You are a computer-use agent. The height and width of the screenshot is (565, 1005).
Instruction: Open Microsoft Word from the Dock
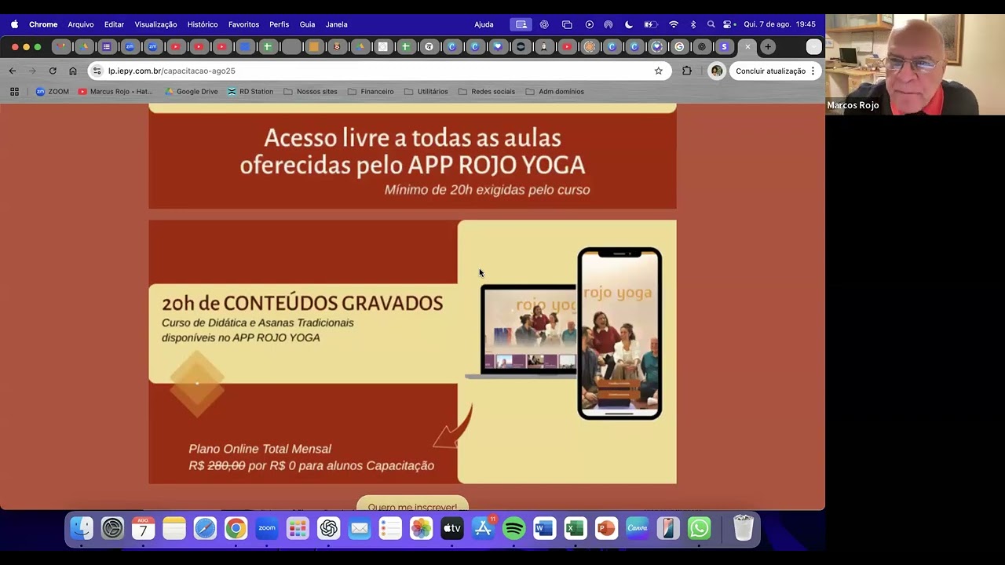(544, 529)
